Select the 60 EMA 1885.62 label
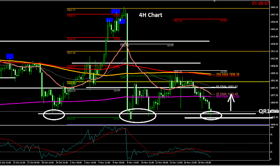 [x=227, y=86]
